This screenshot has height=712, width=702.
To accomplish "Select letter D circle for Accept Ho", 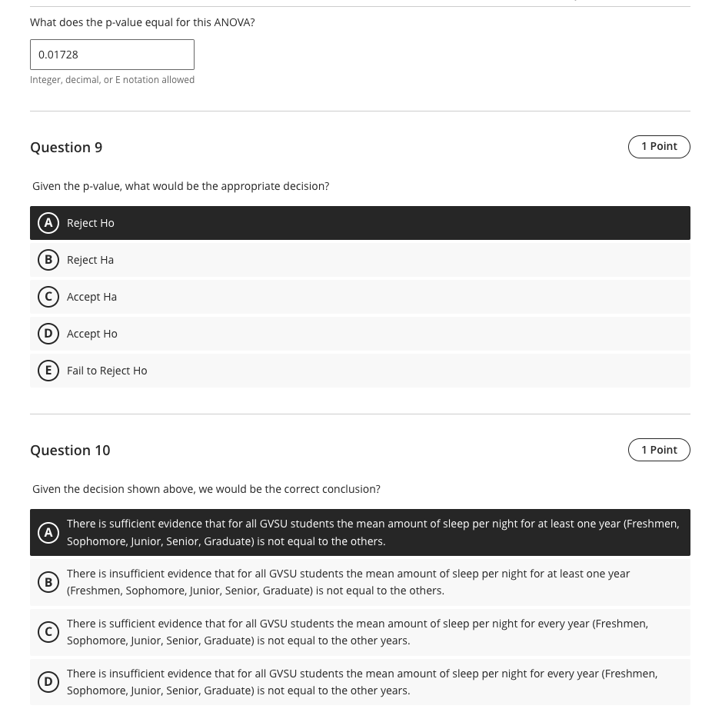I will pyautogui.click(x=48, y=334).
